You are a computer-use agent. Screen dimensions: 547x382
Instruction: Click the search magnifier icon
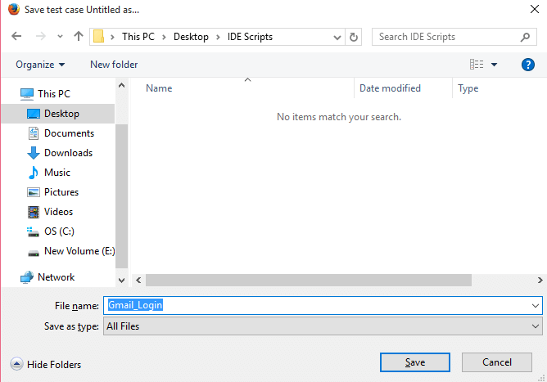[x=525, y=37]
